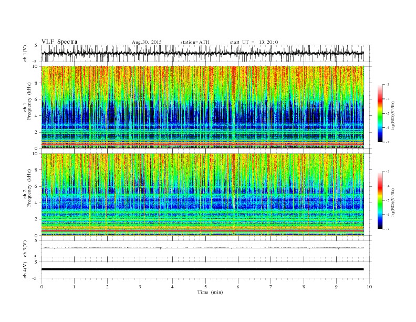416x322 pixels.
Task: Click the time axis tick label "2"
Action: 107,287
